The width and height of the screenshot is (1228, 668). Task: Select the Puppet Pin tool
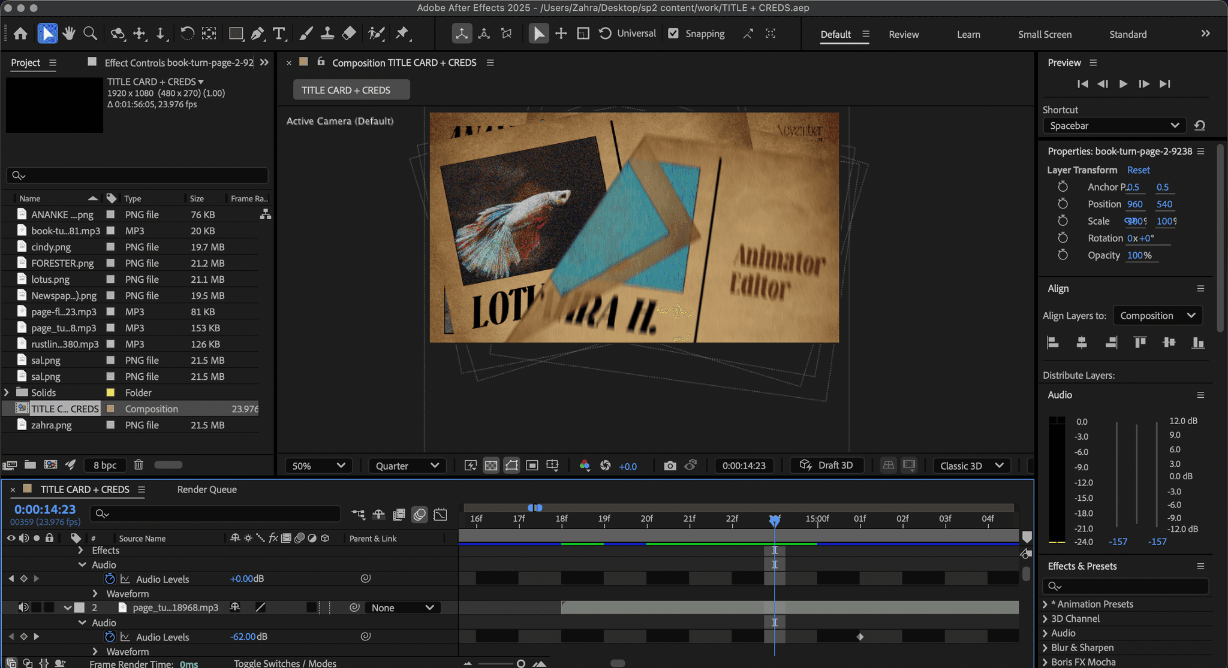(x=402, y=34)
